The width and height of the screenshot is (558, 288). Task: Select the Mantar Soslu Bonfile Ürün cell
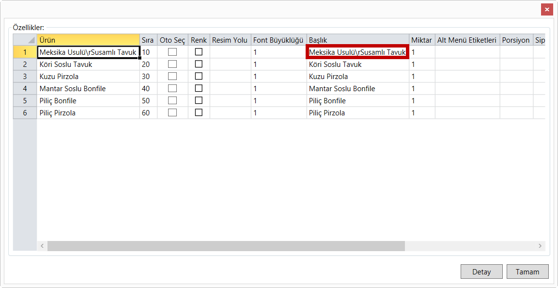click(x=88, y=89)
